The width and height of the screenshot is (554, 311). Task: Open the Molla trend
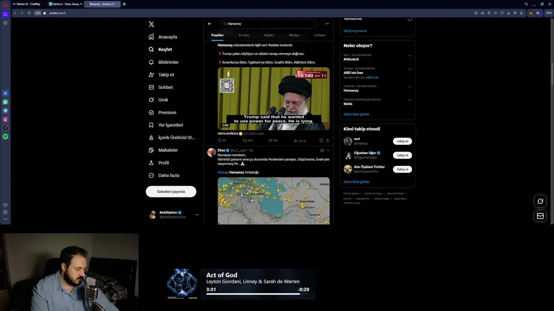pos(348,104)
